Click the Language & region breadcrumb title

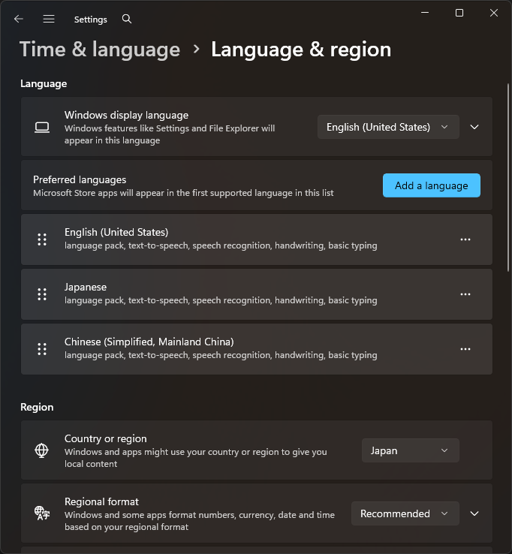point(301,49)
